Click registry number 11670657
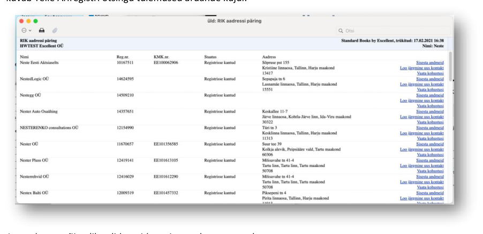 [x=125, y=144]
